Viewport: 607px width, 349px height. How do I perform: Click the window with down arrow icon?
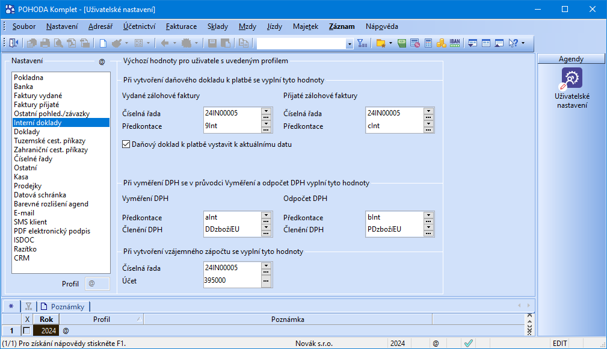tap(472, 43)
